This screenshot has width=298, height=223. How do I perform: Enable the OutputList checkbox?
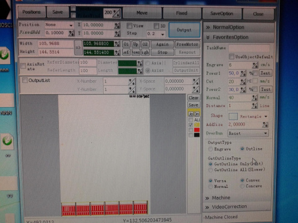25,80
